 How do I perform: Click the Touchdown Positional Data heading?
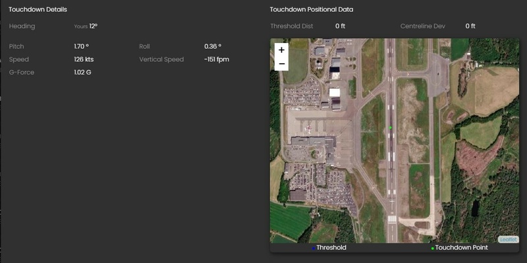point(311,9)
